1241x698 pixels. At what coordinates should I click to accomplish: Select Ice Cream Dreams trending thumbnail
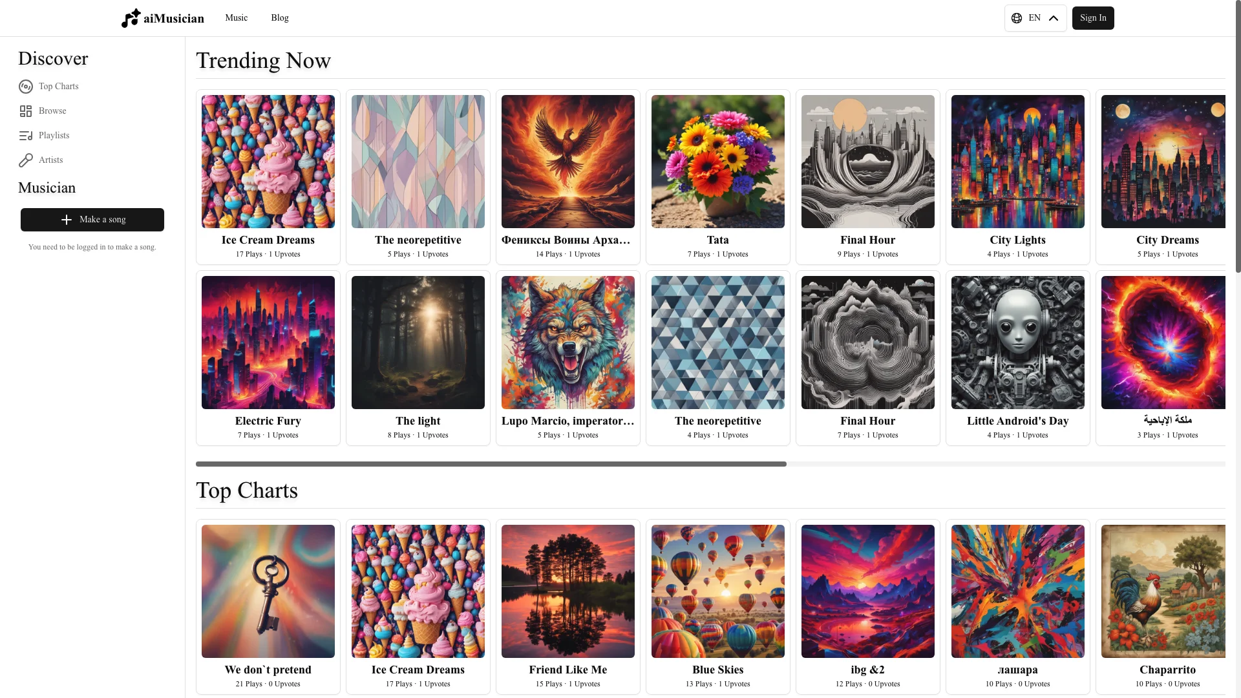pyautogui.click(x=268, y=161)
